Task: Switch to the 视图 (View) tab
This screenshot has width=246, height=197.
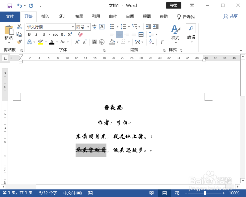Action: click(x=147, y=16)
